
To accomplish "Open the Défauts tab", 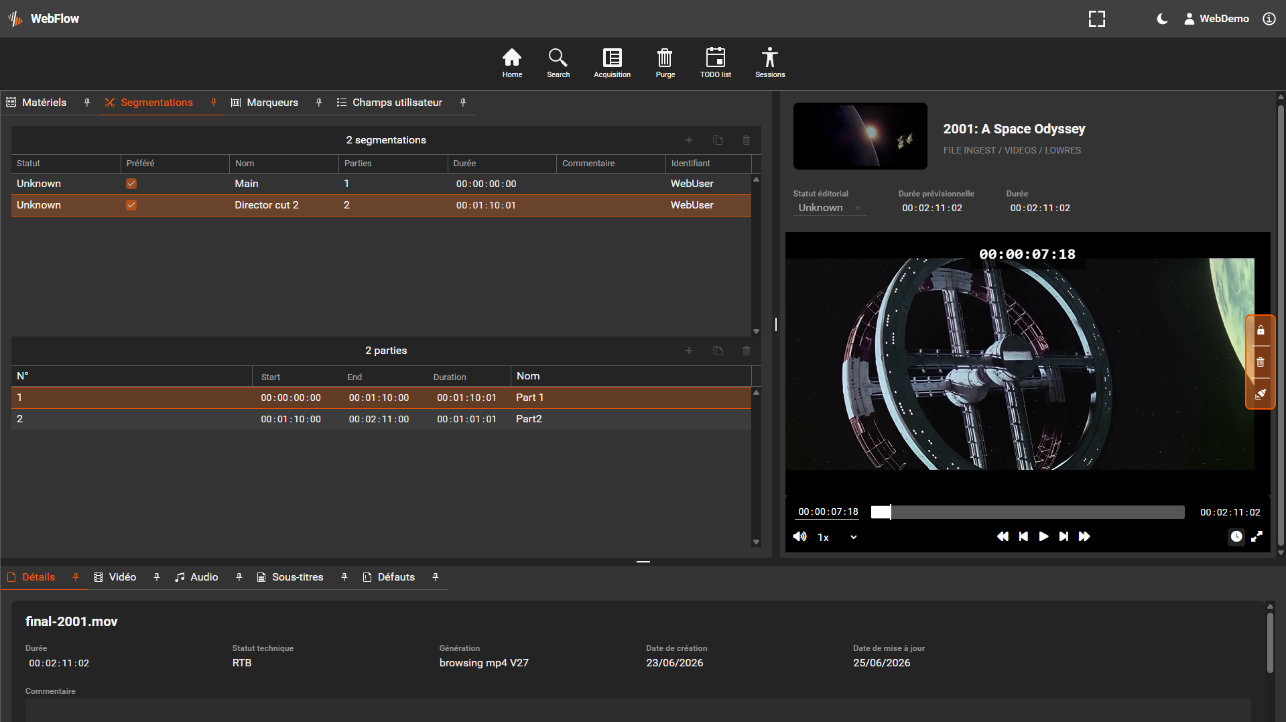I will [x=389, y=577].
